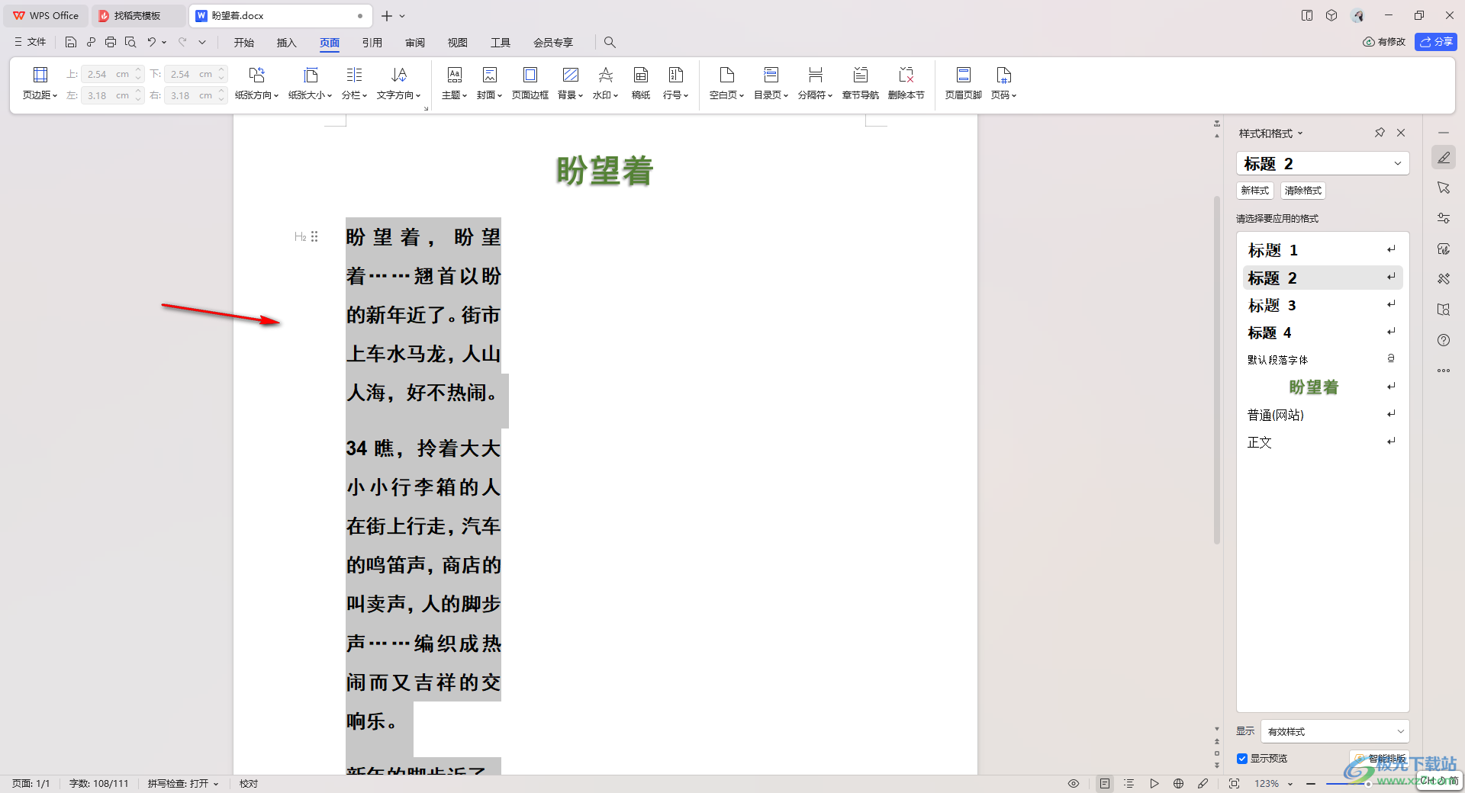Switch to outline view in status bar
The width and height of the screenshot is (1465, 793).
coord(1129,783)
